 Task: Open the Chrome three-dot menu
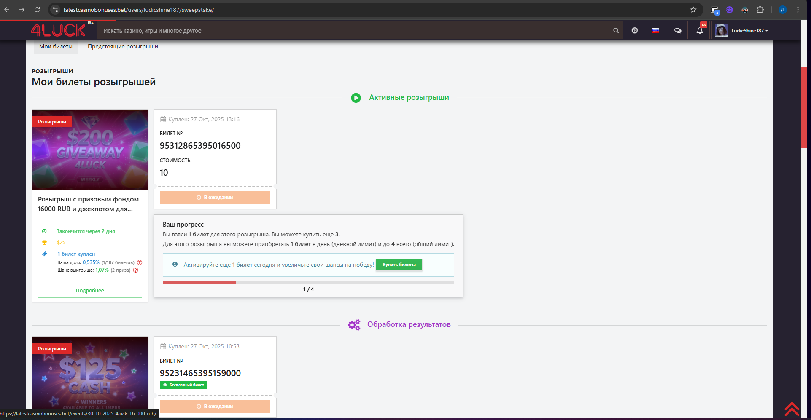[798, 10]
